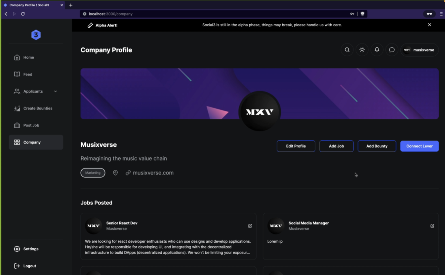Open the musixverse.com website link

[x=153, y=173]
